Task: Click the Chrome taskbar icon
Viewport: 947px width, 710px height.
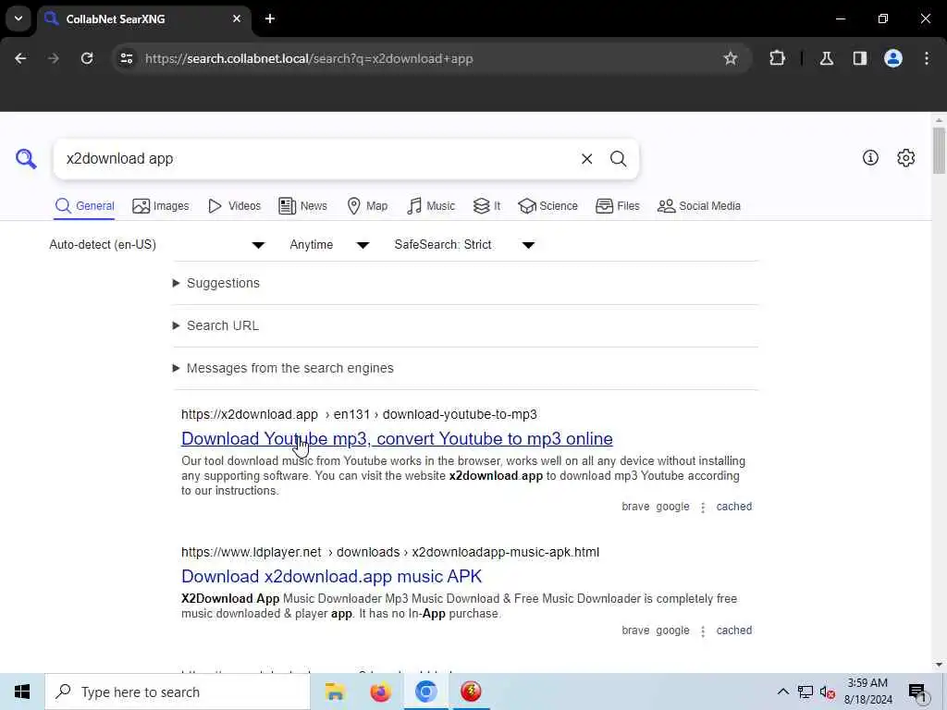Action: click(x=425, y=692)
